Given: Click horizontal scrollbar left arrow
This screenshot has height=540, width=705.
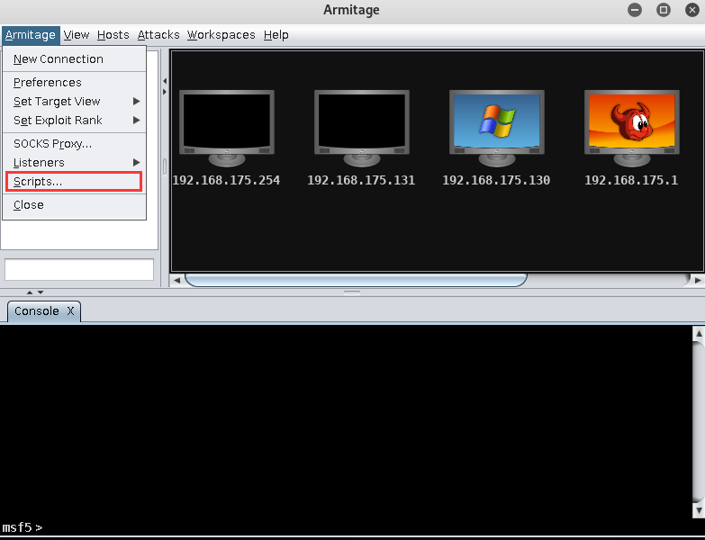Looking at the screenshot, I should click(176, 280).
